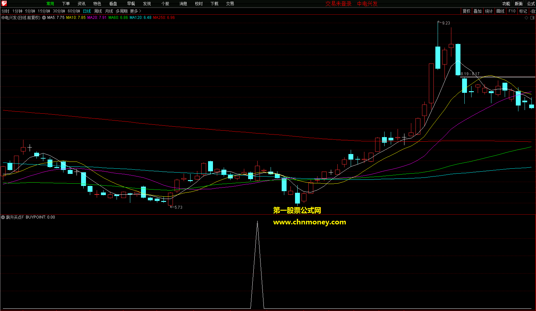Switch to 30分钟 chart period
Viewport: 536px width, 311px height.
click(x=59, y=11)
